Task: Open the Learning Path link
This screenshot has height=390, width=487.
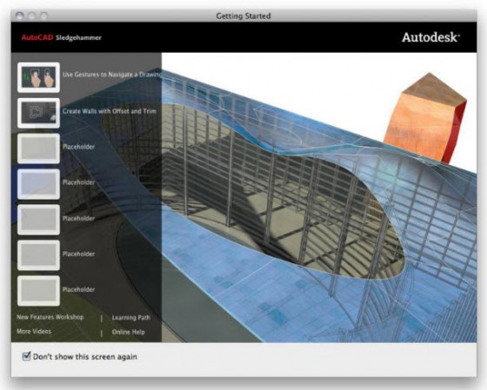Action: 131,318
